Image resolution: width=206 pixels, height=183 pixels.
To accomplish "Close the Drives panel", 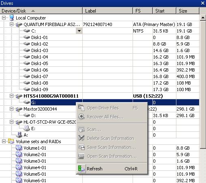I will pyautogui.click(x=203, y=3).
